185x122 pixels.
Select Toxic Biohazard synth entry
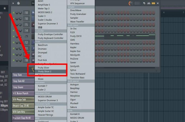(78, 74)
